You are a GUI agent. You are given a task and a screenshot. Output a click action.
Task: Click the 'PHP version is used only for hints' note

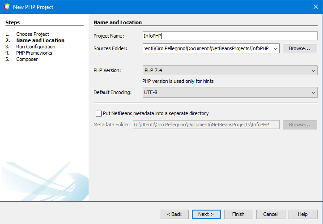click(178, 81)
